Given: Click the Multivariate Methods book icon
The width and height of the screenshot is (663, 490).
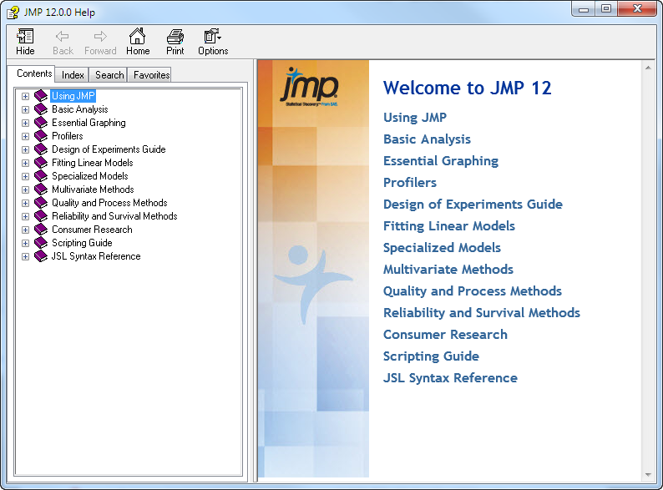Looking at the screenshot, I should click(41, 189).
